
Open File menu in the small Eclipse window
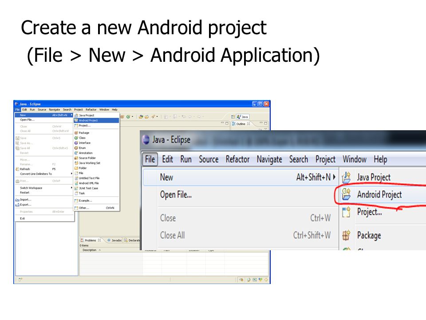click(x=17, y=110)
